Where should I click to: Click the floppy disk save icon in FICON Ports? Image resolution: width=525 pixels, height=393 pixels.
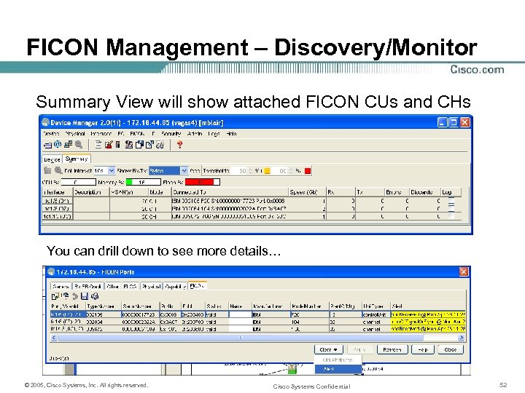point(85,296)
